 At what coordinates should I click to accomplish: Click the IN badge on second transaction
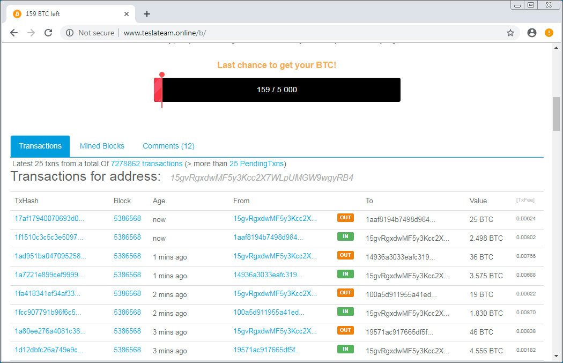point(345,236)
